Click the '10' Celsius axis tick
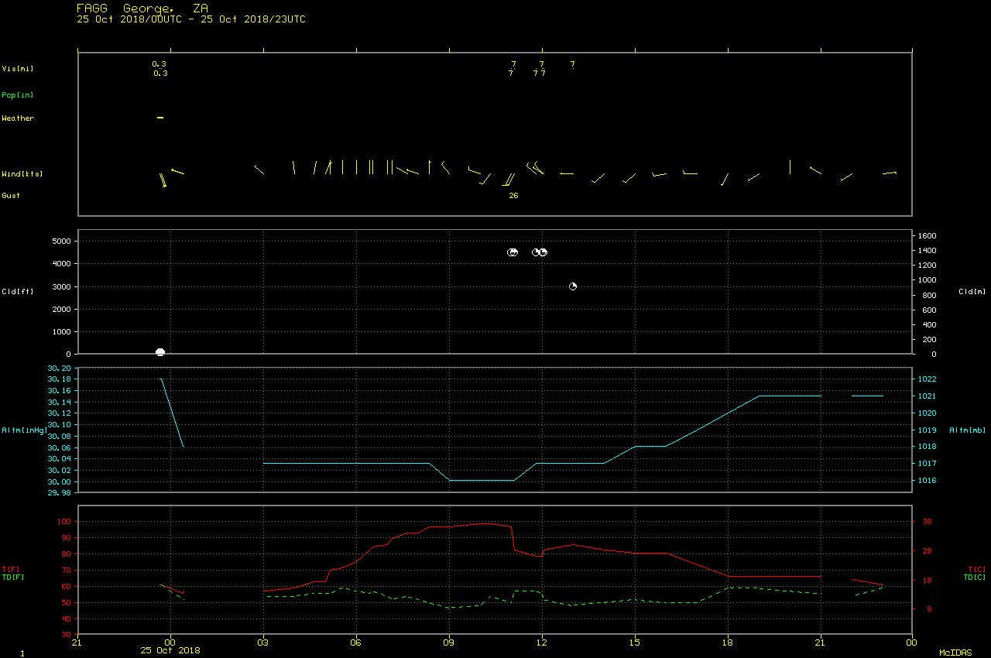Viewport: 991px width, 658px height. point(928,581)
